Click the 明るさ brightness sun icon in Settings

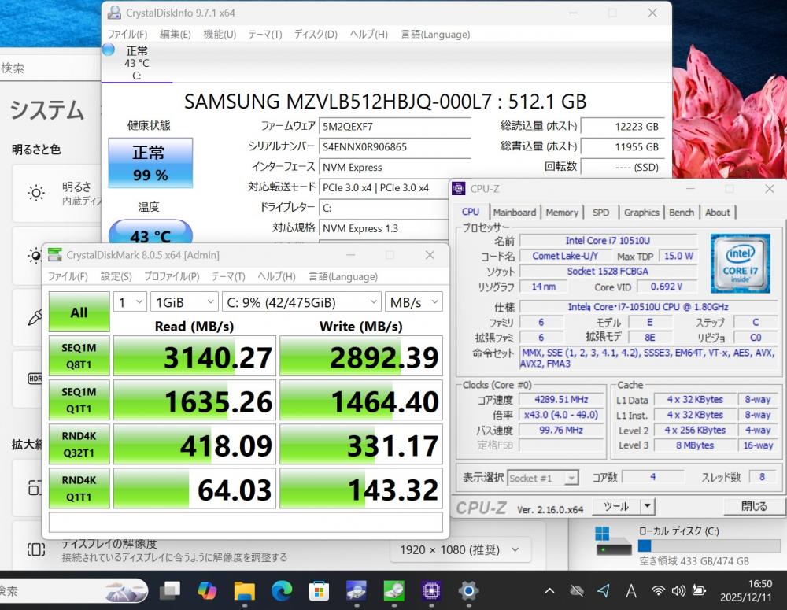point(36,193)
